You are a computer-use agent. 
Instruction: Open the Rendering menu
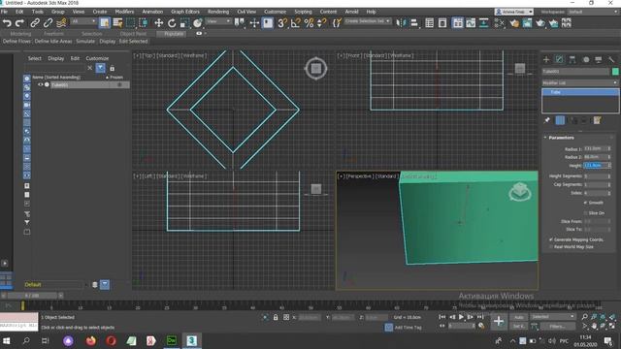(x=218, y=12)
